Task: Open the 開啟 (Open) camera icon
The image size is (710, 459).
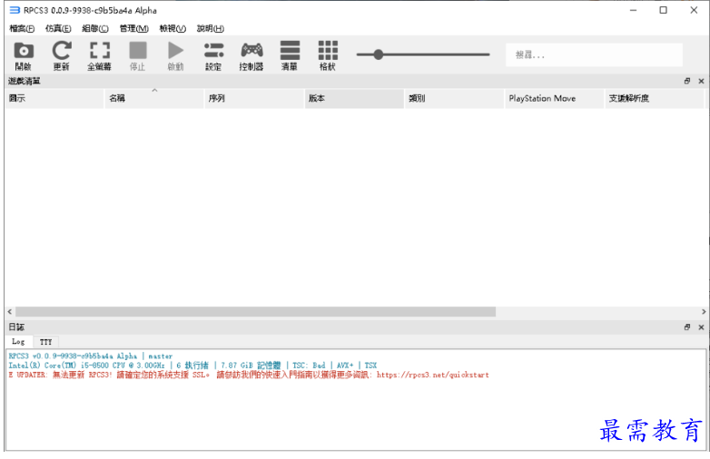Action: pos(24,55)
